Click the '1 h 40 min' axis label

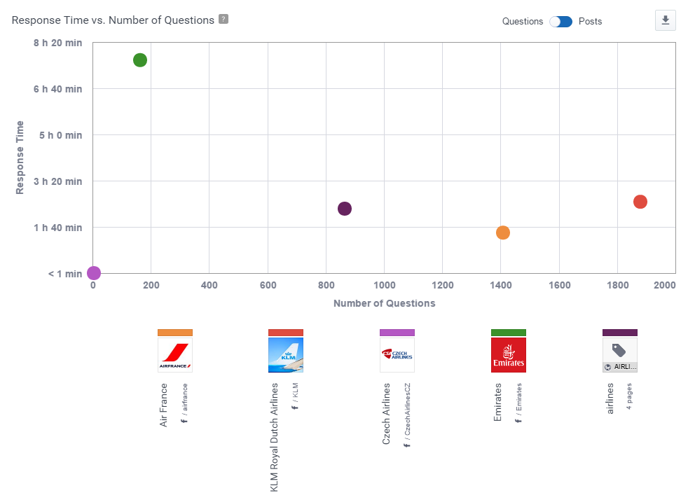57,228
